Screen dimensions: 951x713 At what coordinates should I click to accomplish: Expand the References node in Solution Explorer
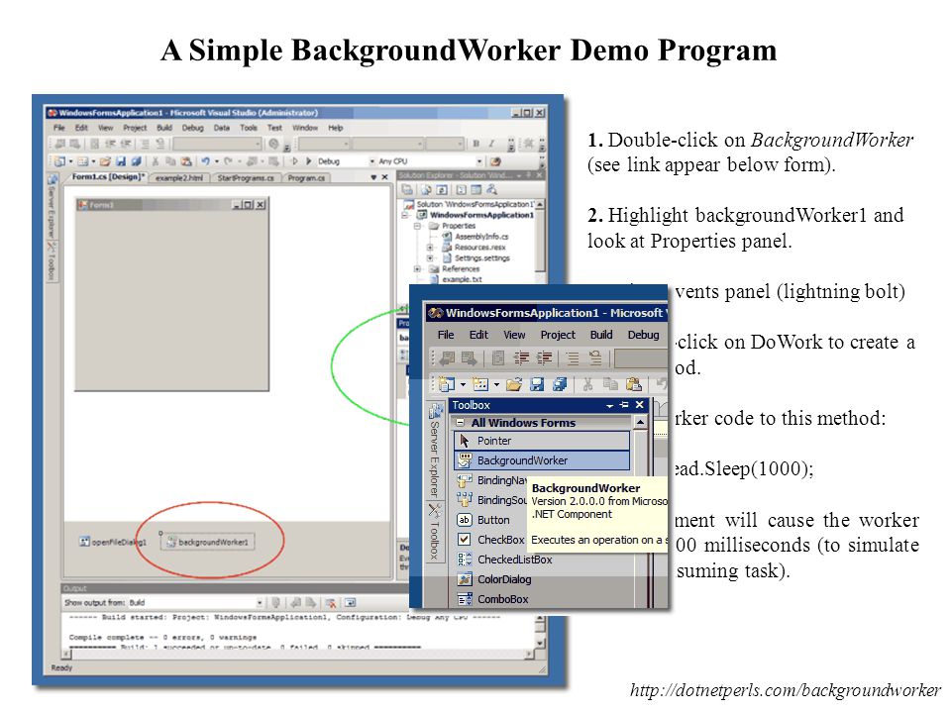click(x=417, y=268)
